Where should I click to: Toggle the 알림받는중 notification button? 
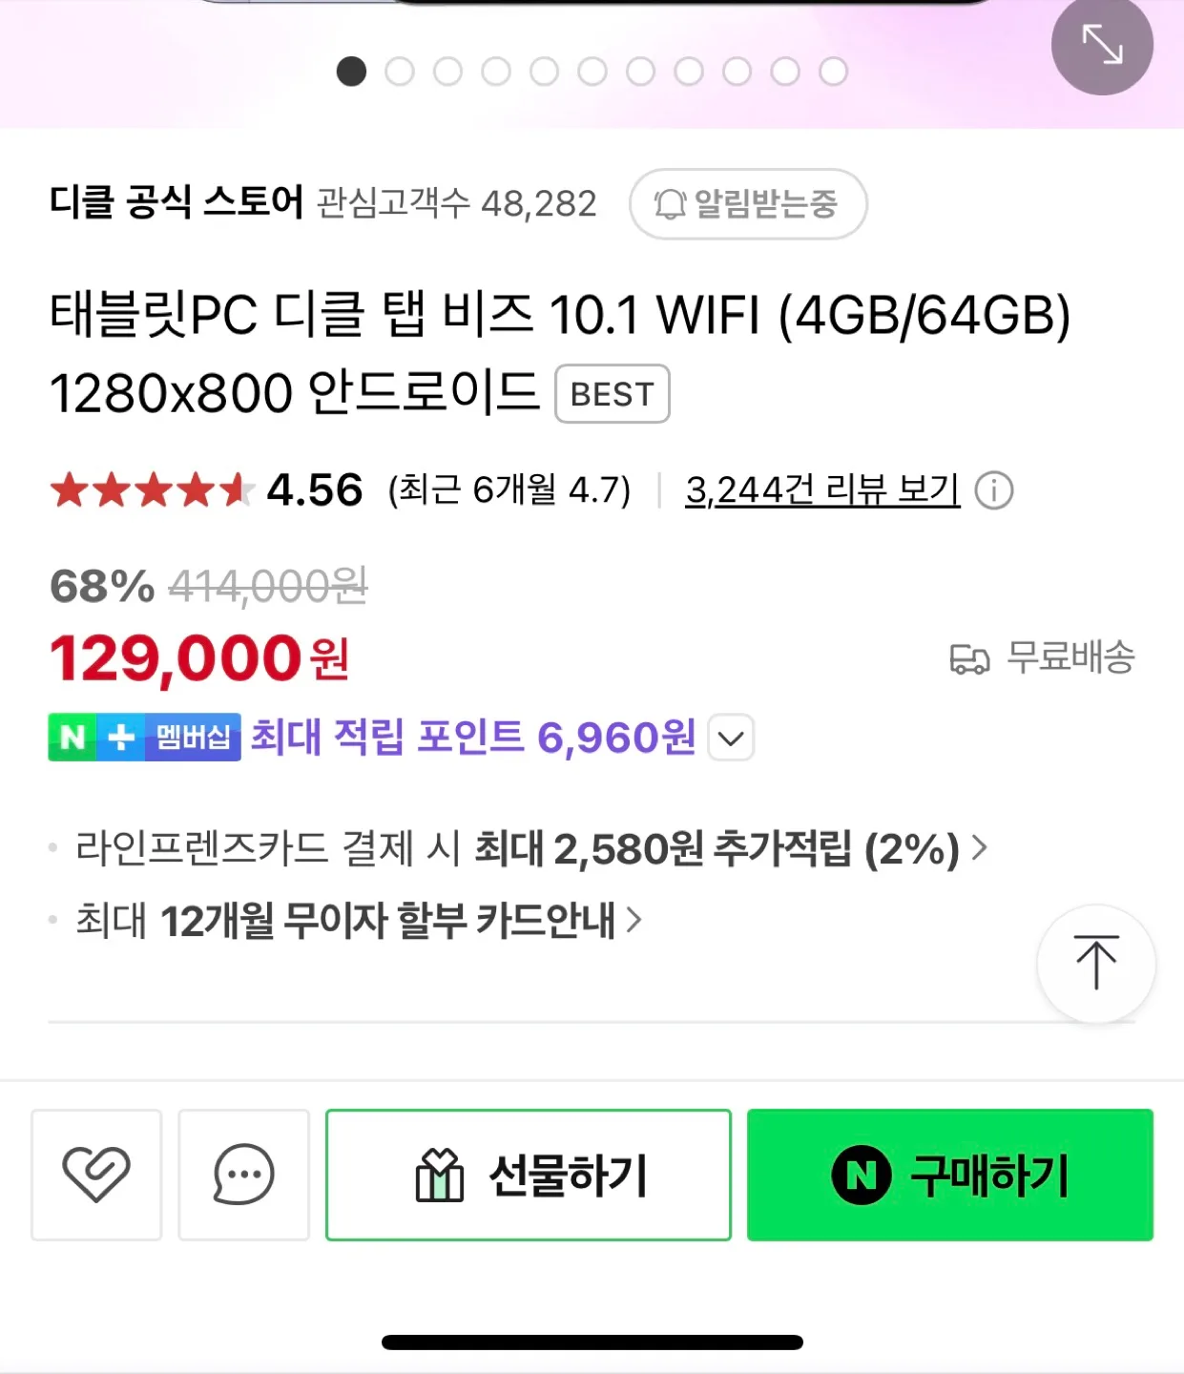[748, 203]
